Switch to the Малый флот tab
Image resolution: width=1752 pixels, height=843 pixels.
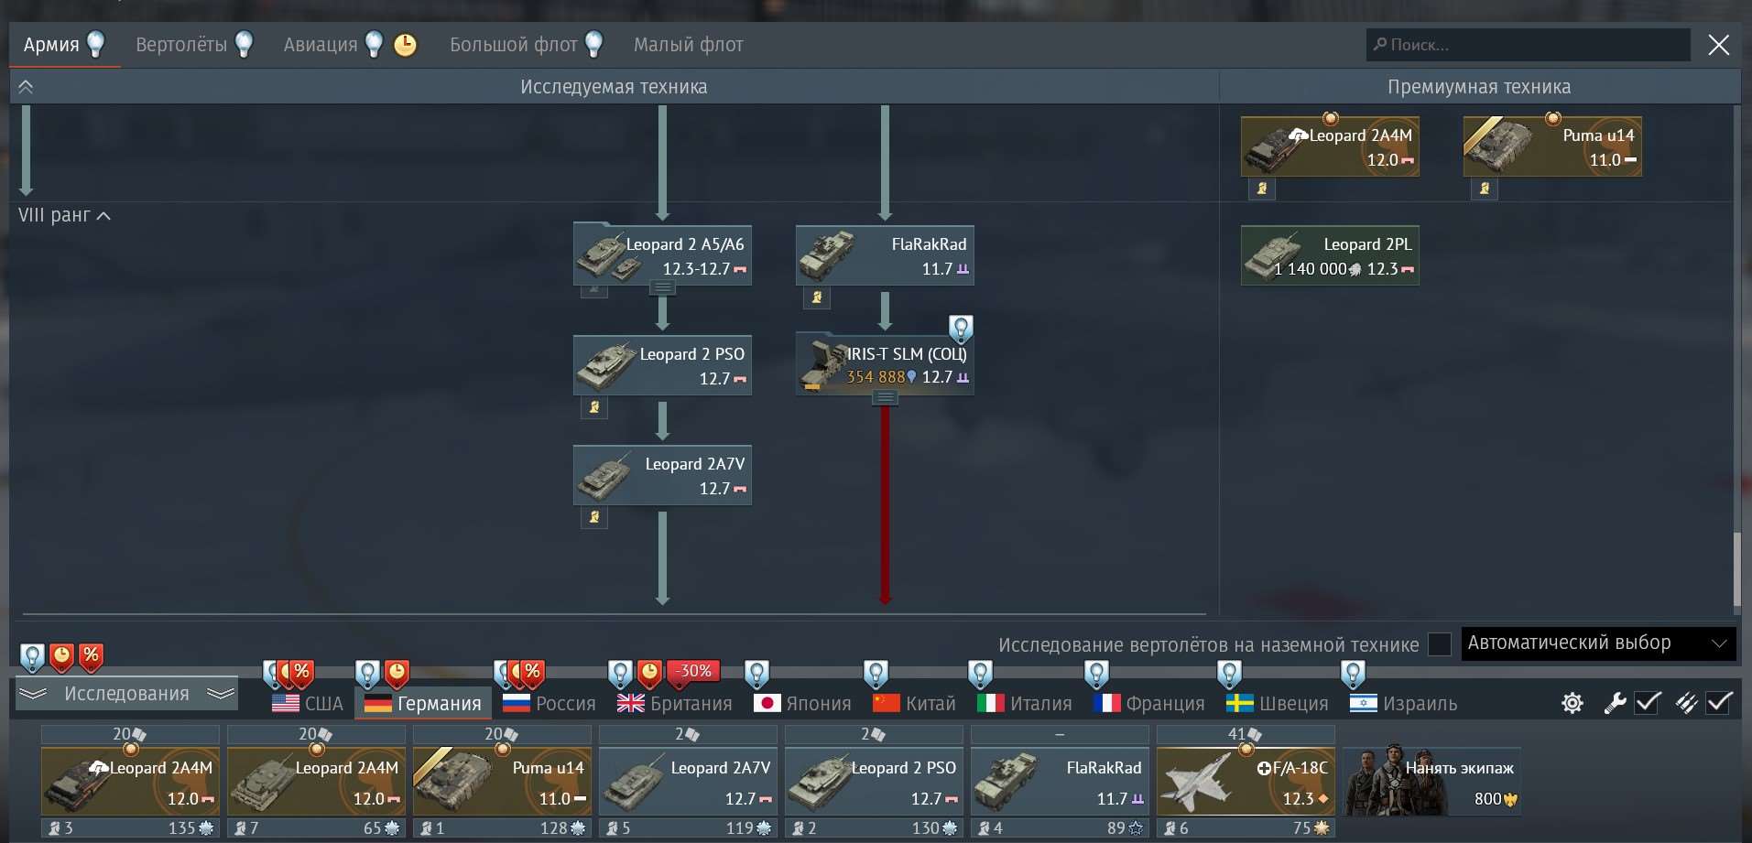[x=688, y=44]
